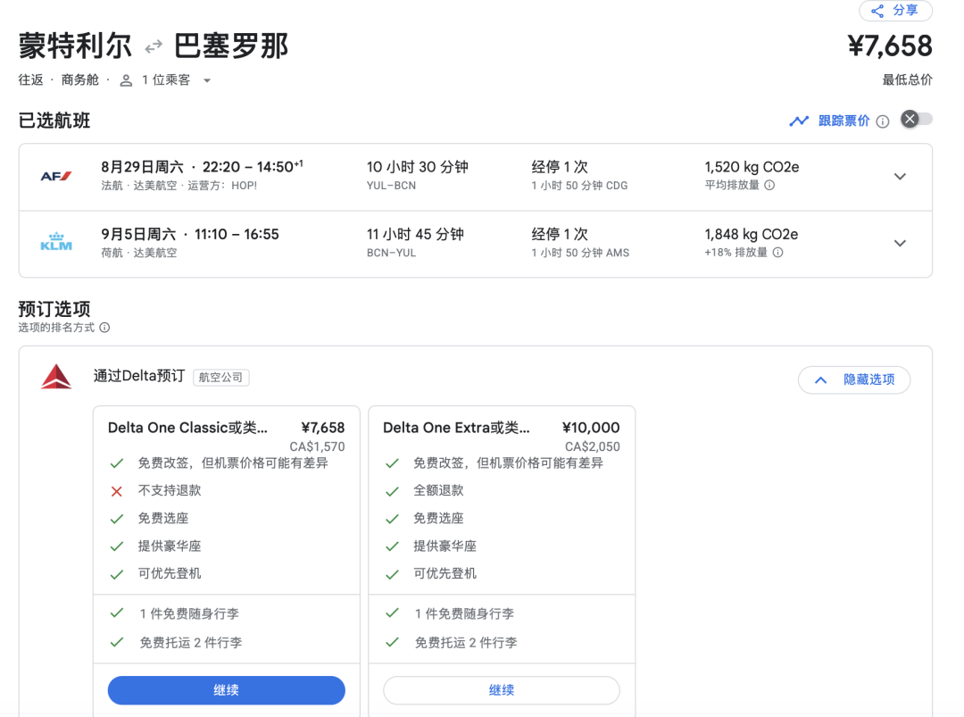
Task: Click the Delta One Extra fare title
Action: click(456, 428)
